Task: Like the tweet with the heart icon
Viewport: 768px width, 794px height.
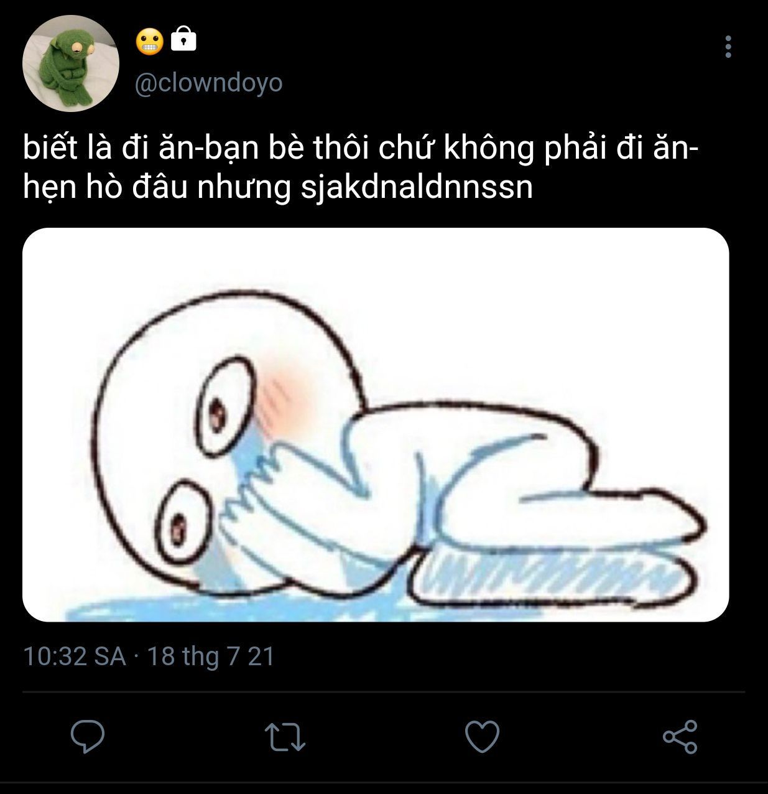Action: [x=483, y=737]
